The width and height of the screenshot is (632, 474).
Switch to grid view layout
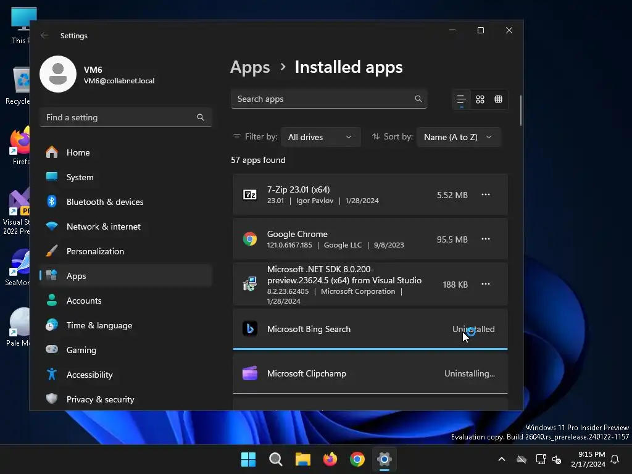coord(480,99)
